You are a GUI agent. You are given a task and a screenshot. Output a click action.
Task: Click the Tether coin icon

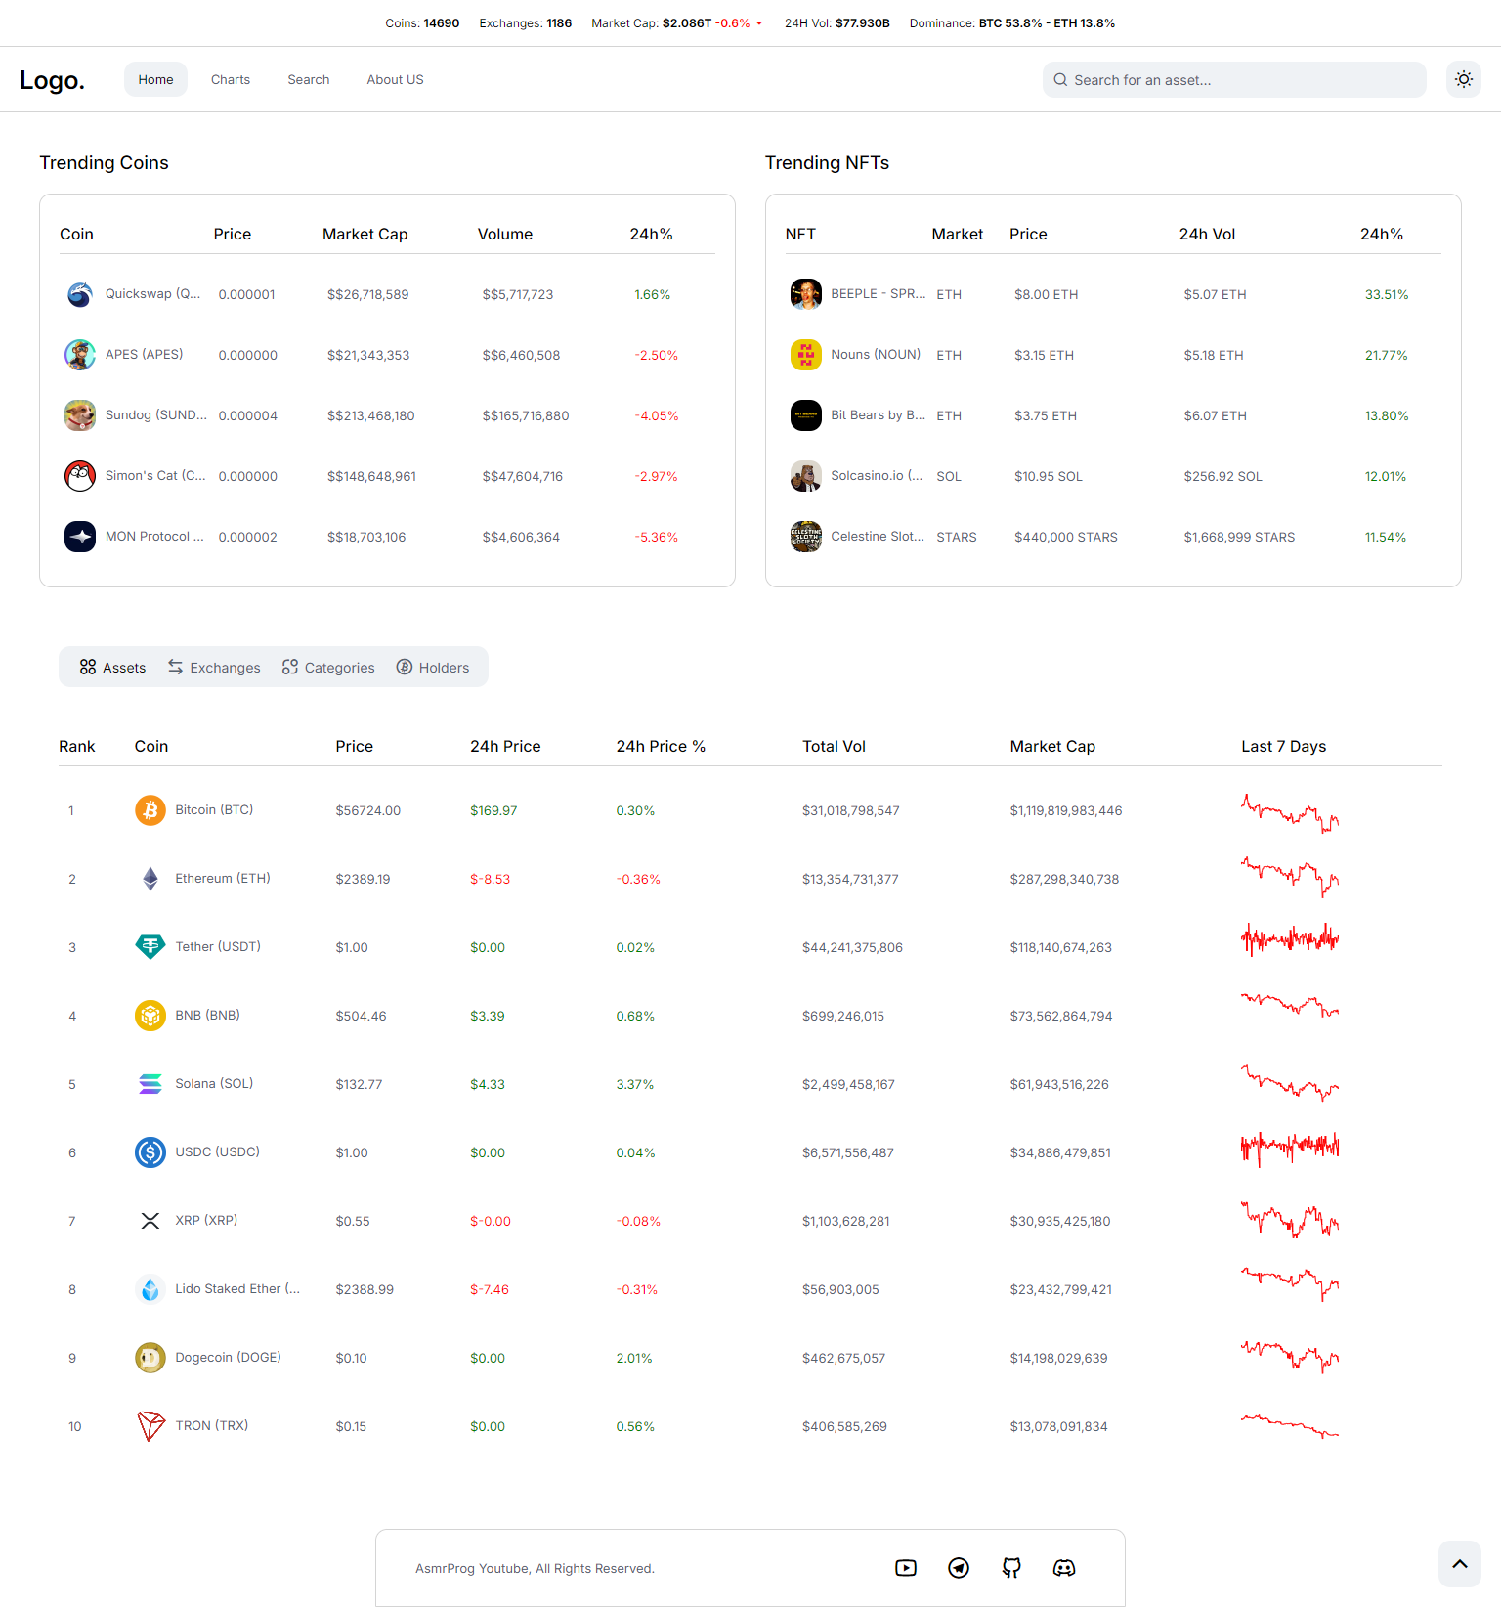[150, 947]
